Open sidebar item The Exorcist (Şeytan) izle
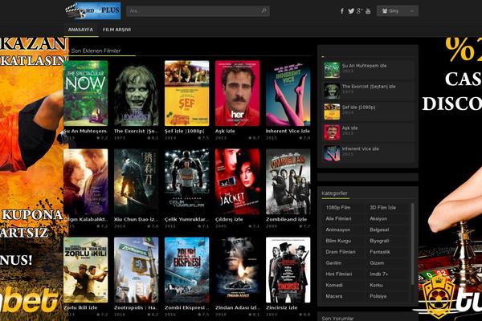The width and height of the screenshot is (482, 321). pyautogui.click(x=369, y=87)
